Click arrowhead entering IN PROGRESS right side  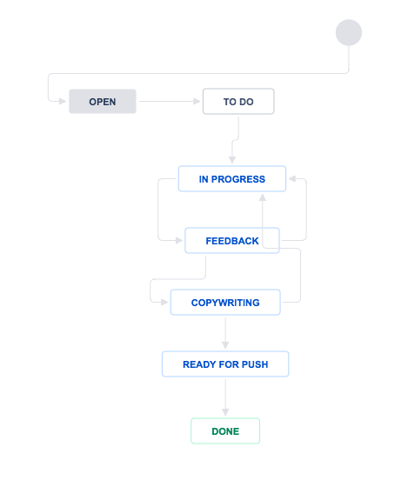[x=292, y=179]
